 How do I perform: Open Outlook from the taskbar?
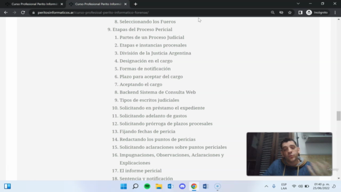click(x=170, y=186)
